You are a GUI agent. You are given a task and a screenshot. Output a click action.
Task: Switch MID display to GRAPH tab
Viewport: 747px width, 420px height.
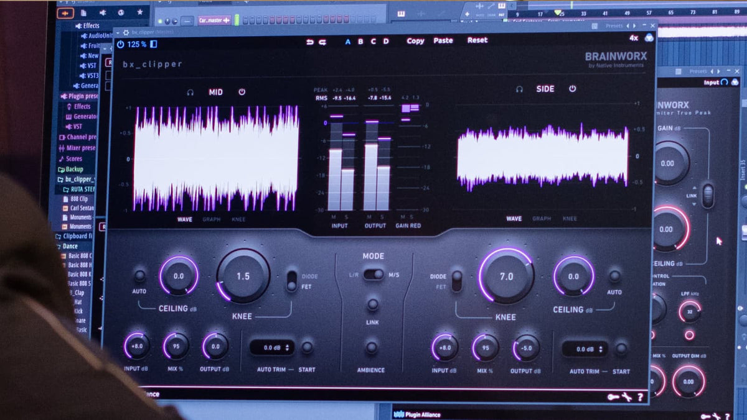pyautogui.click(x=211, y=219)
